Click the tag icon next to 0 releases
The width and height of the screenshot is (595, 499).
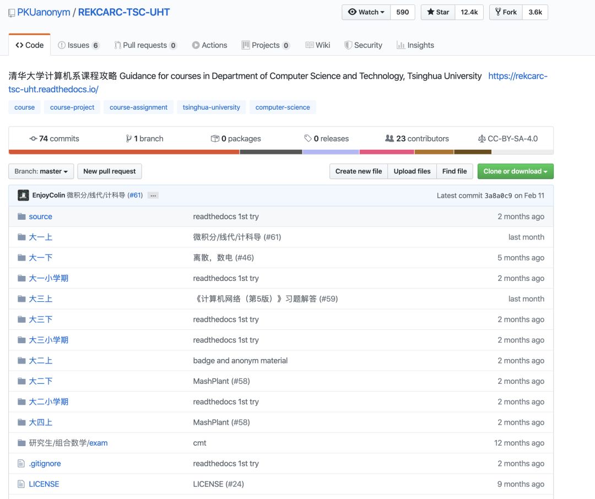pyautogui.click(x=308, y=138)
